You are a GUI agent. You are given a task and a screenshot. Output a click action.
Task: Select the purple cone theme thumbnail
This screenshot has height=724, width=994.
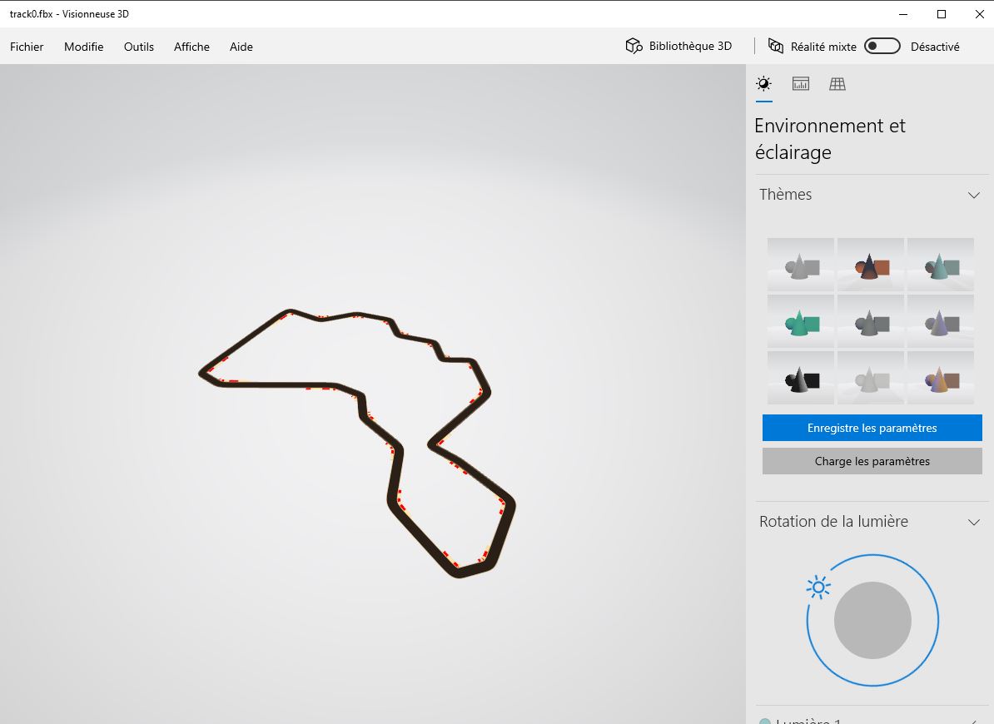coord(940,321)
